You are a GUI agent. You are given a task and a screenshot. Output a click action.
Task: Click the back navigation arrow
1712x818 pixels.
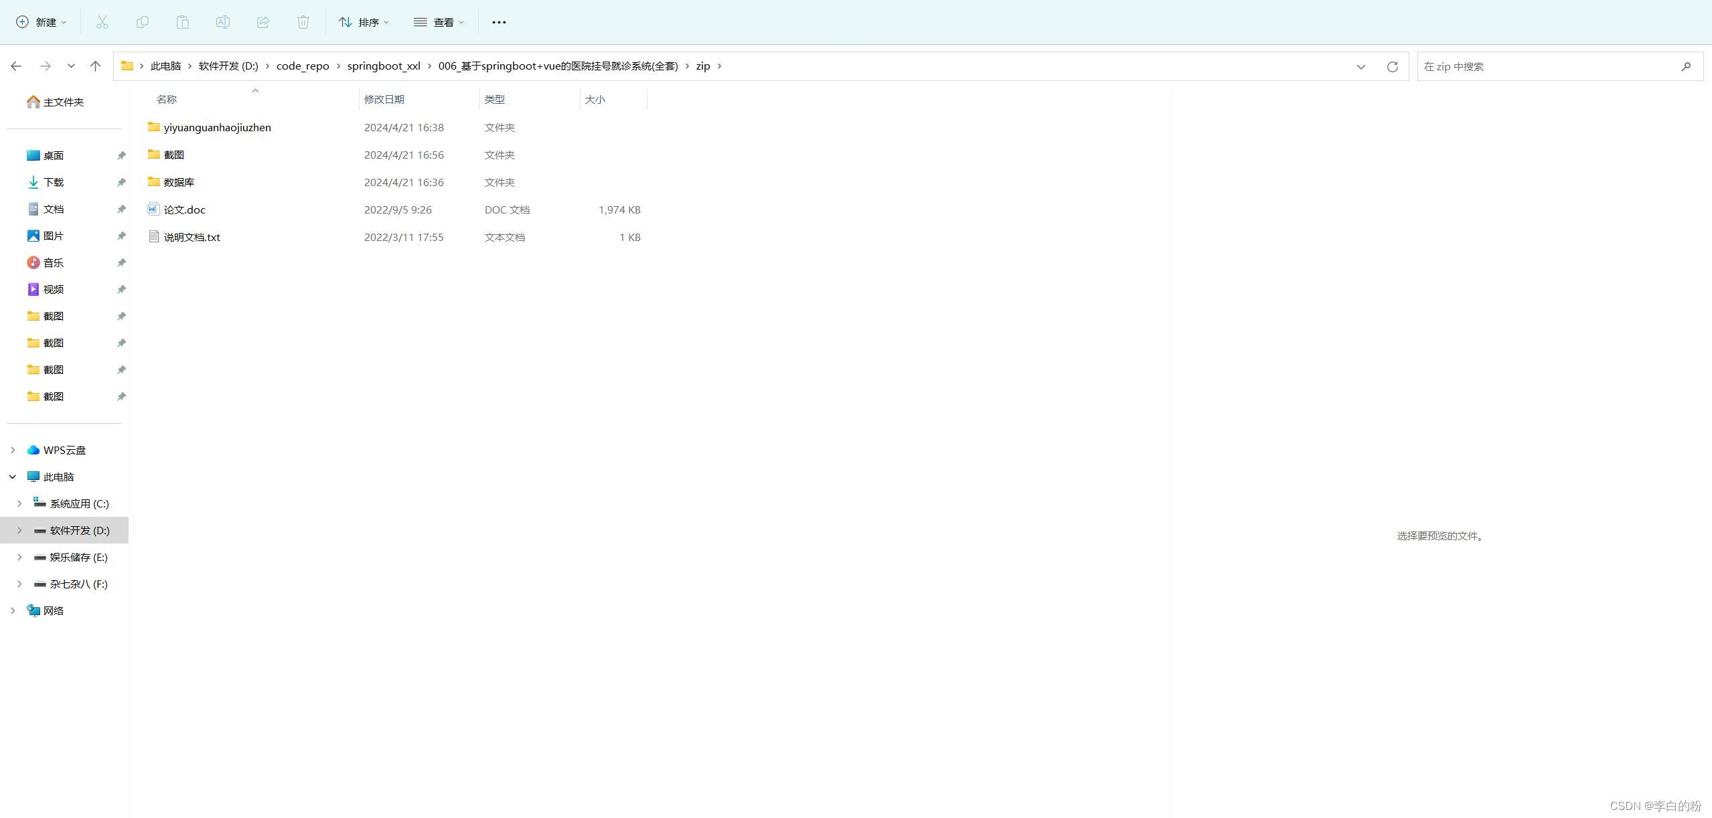(16, 66)
